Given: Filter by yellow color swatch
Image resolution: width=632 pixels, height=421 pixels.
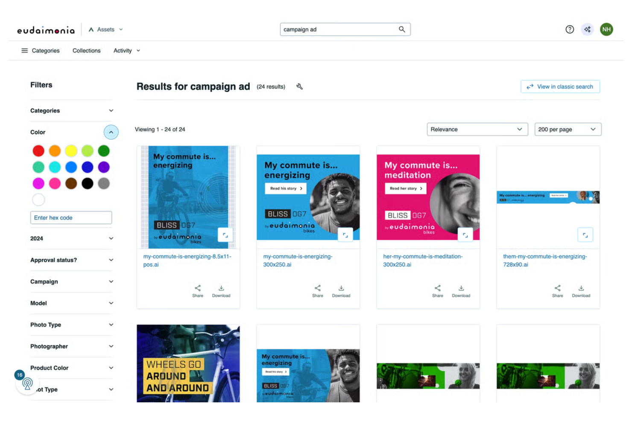Looking at the screenshot, I should tap(71, 151).
